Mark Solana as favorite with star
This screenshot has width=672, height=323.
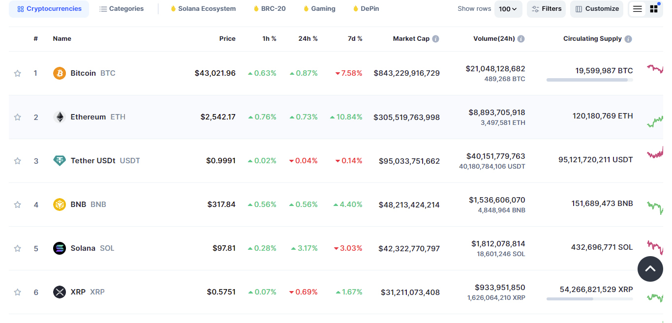(18, 248)
